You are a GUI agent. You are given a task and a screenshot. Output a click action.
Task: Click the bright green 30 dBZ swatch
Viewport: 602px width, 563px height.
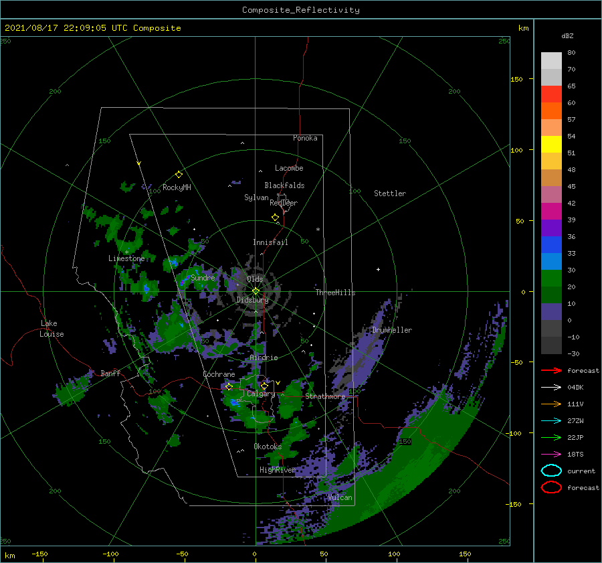pos(551,278)
